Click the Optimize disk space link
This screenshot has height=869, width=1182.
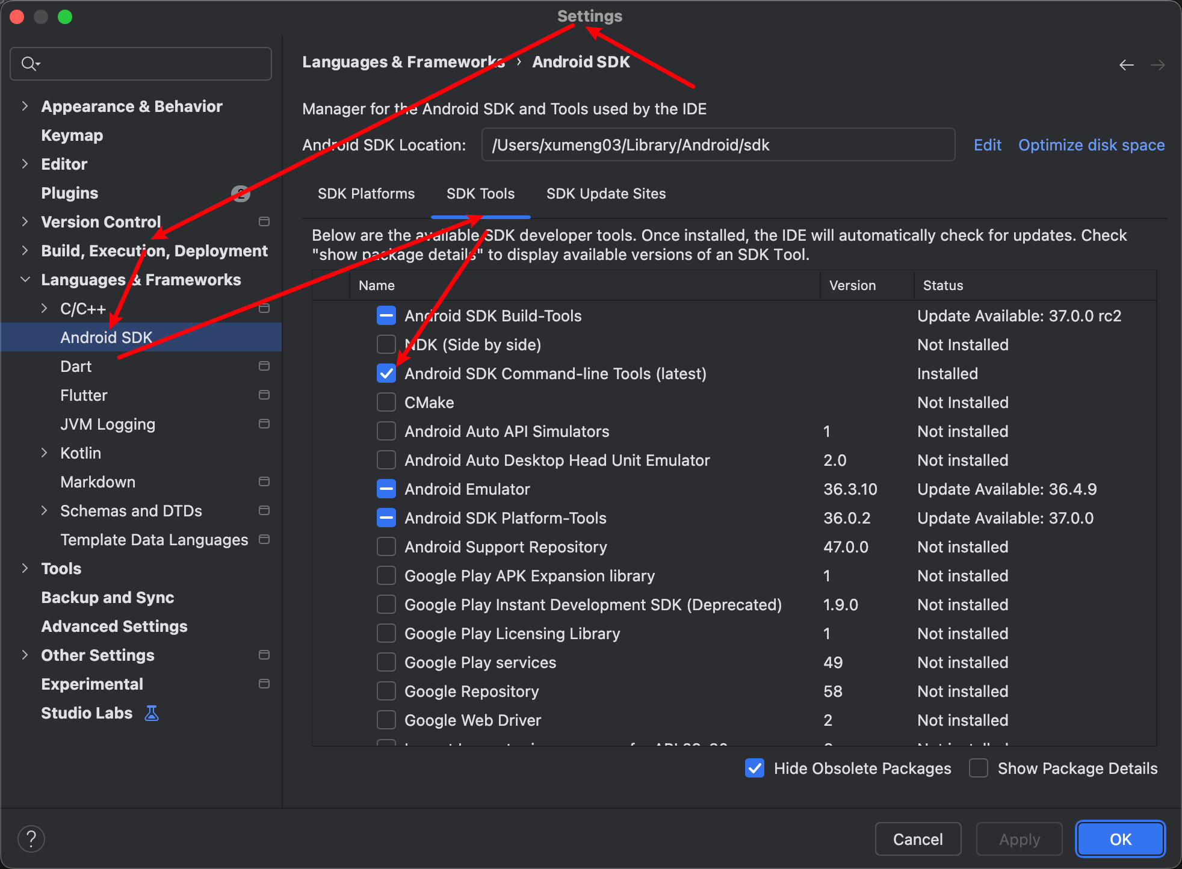(1091, 145)
